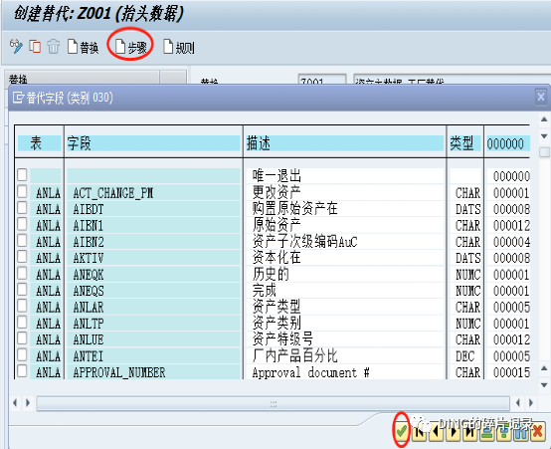Click the table settings square at right
The height and width of the screenshot is (449, 551).
tap(544, 152)
